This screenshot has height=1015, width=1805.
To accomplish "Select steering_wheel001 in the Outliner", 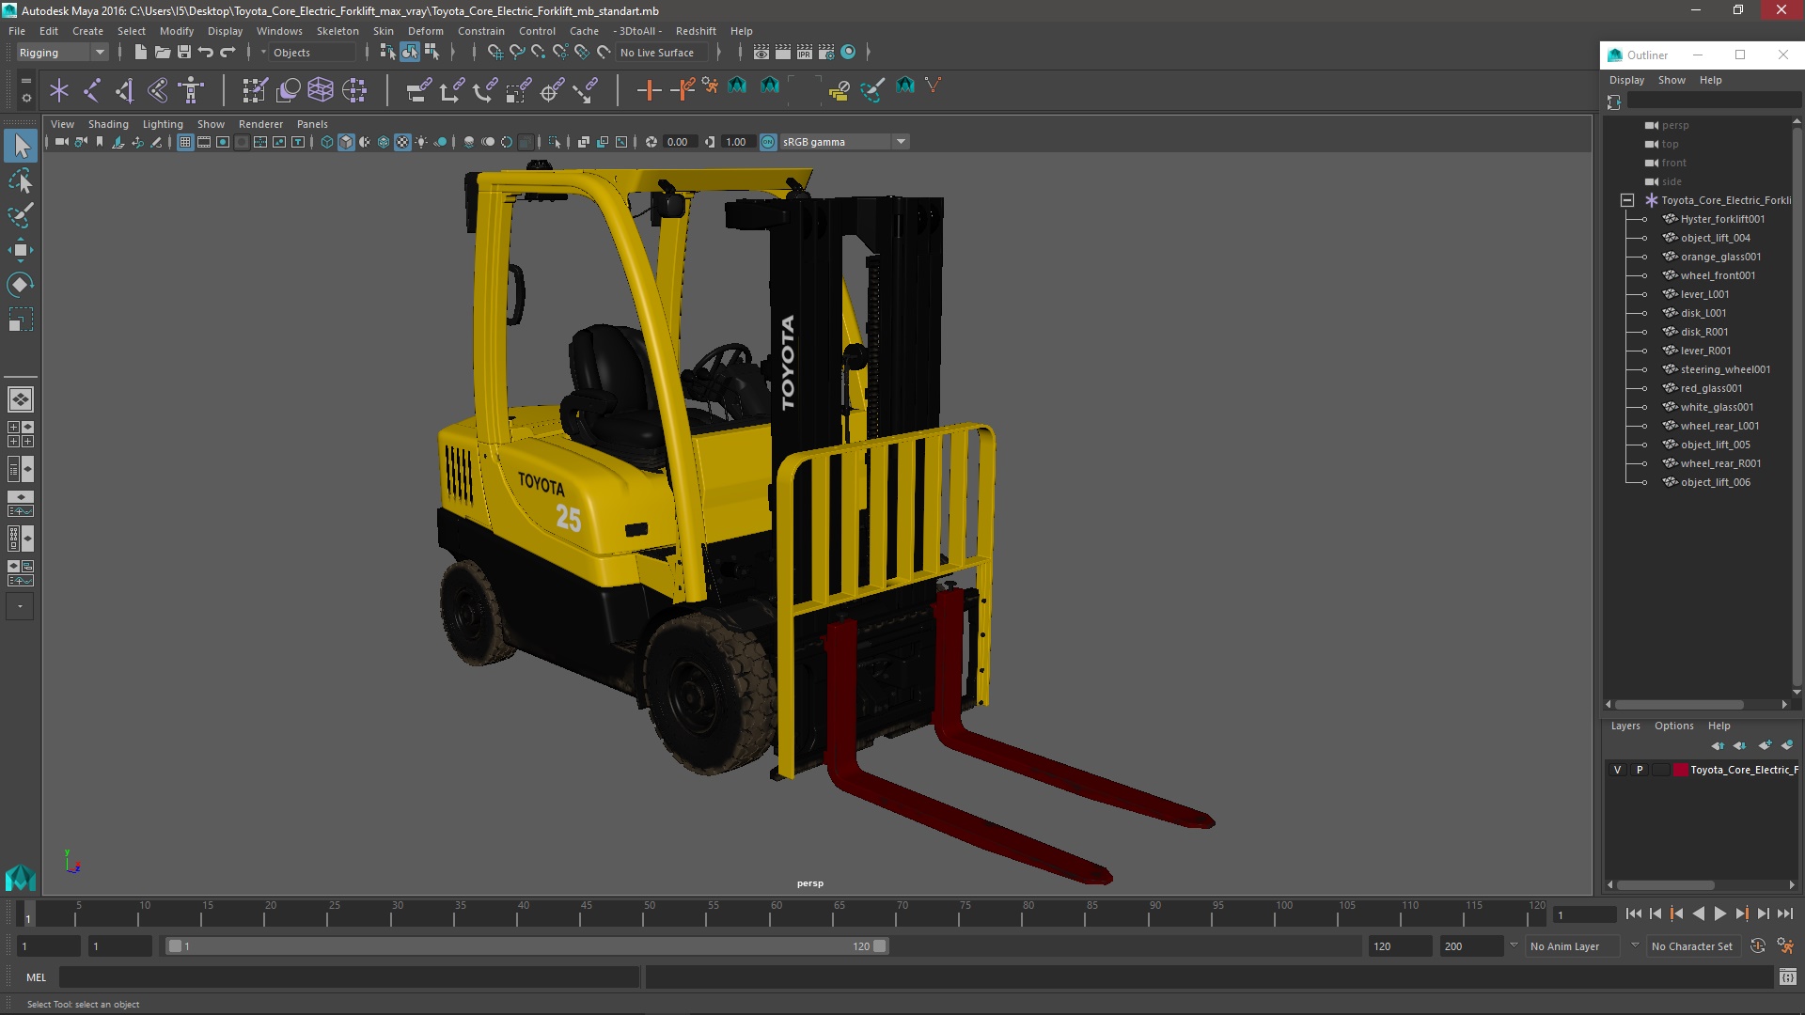I will pos(1725,369).
